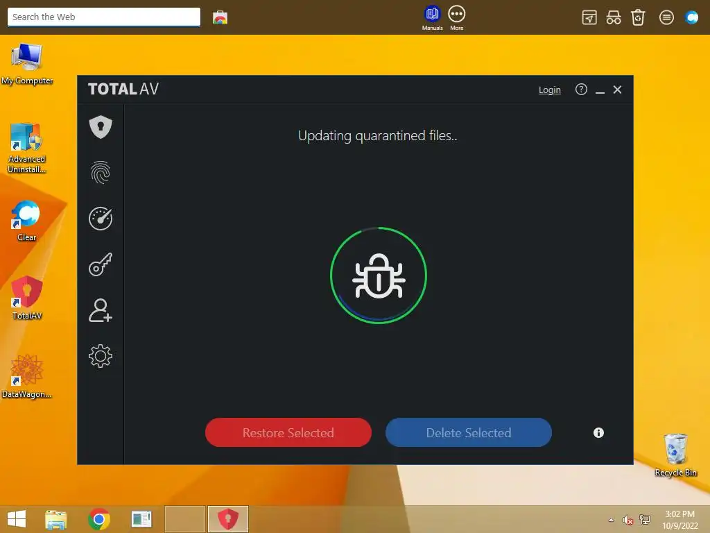The height and width of the screenshot is (533, 710).
Task: Show hidden tray icons arrow
Action: (x=612, y=520)
